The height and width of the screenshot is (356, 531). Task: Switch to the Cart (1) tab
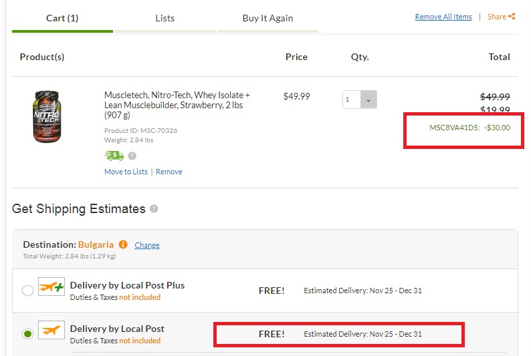pos(62,18)
